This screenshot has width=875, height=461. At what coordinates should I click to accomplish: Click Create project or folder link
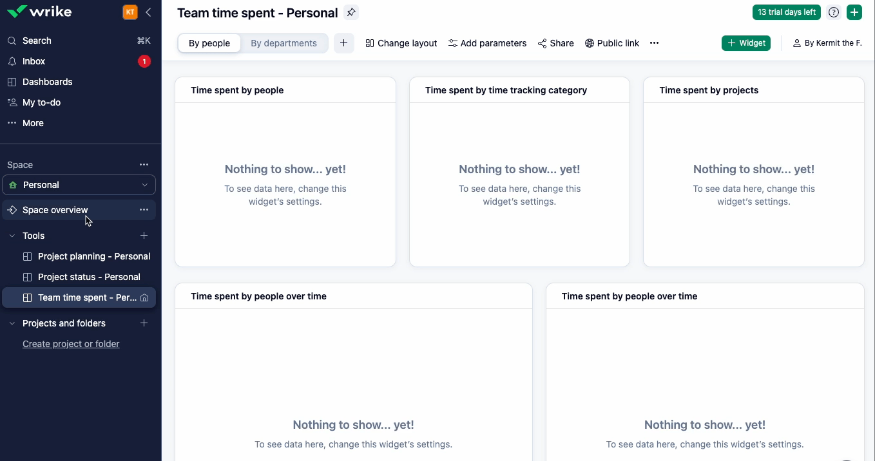pos(71,344)
